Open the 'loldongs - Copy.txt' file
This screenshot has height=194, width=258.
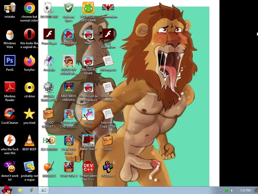coord(108,88)
